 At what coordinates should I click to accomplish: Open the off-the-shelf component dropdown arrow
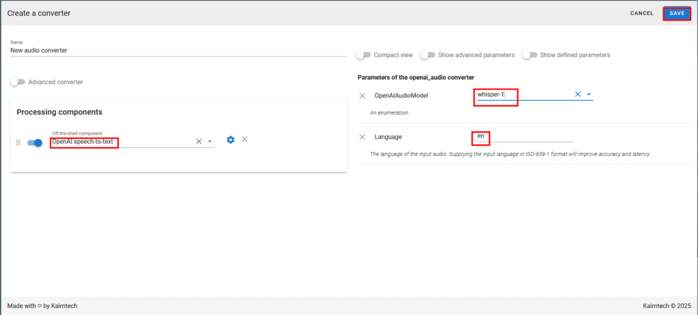pyautogui.click(x=210, y=141)
